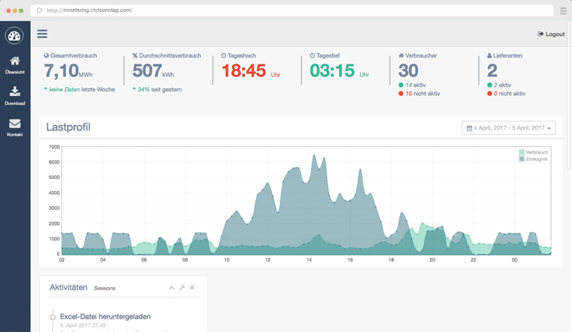Open the date range picker dropdown
572x332 pixels.
click(508, 128)
